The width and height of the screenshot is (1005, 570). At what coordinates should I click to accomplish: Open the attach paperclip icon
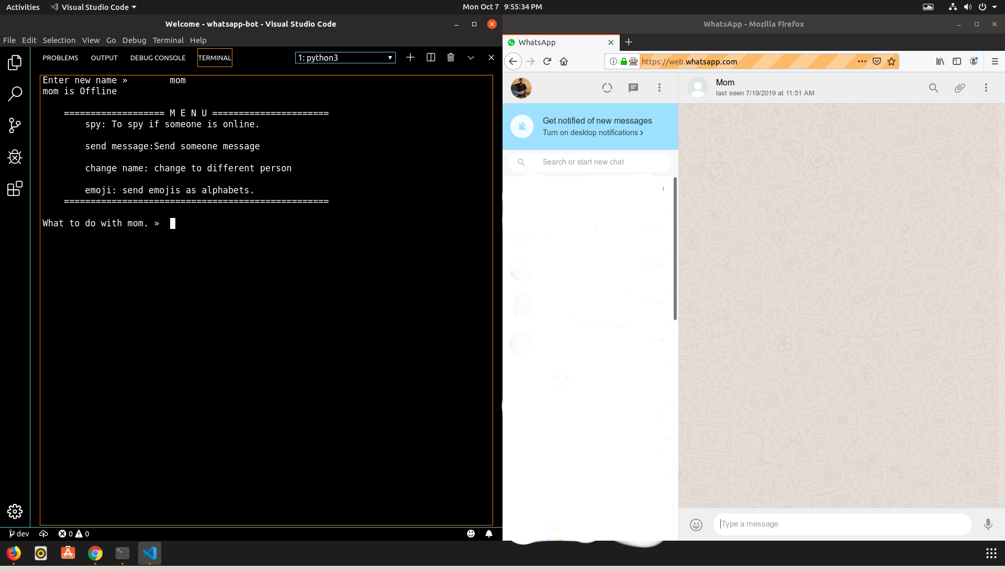[959, 88]
